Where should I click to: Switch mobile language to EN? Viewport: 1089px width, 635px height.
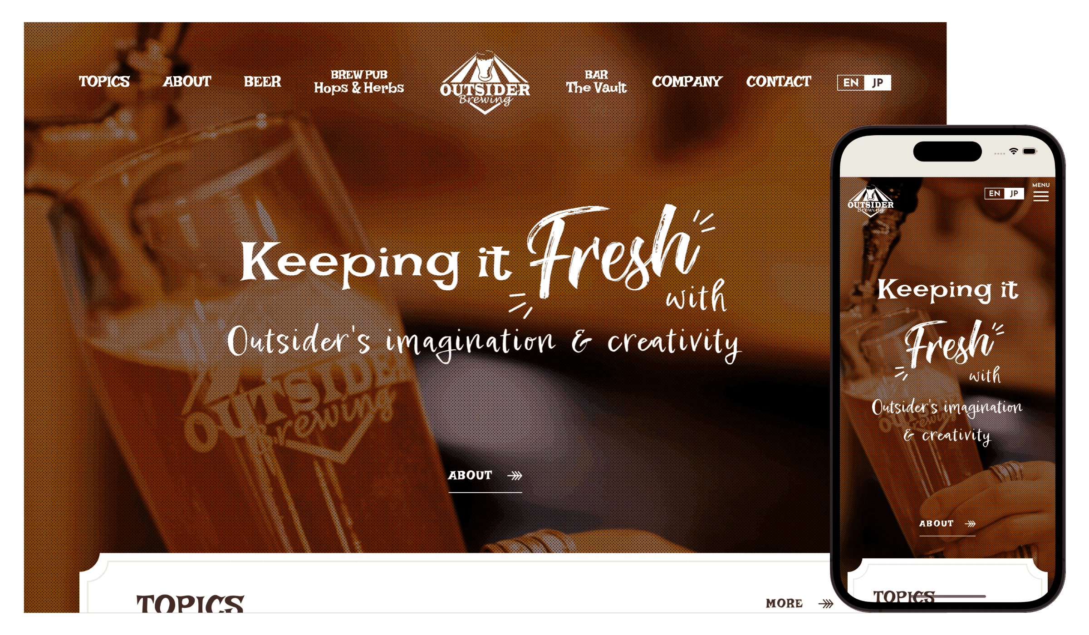[x=995, y=193]
